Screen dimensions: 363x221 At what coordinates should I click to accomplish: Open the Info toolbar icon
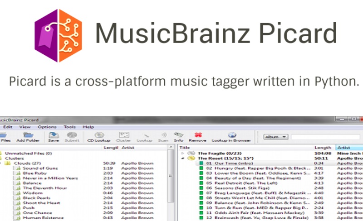pos(178,135)
